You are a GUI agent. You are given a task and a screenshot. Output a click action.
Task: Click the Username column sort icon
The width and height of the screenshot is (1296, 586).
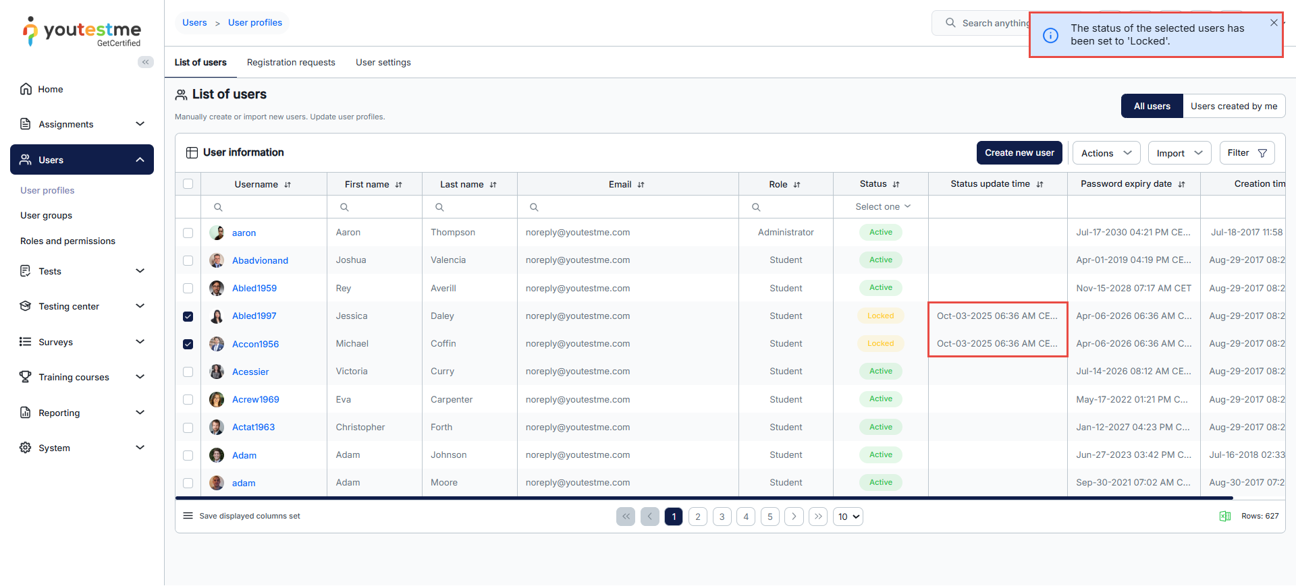(288, 185)
